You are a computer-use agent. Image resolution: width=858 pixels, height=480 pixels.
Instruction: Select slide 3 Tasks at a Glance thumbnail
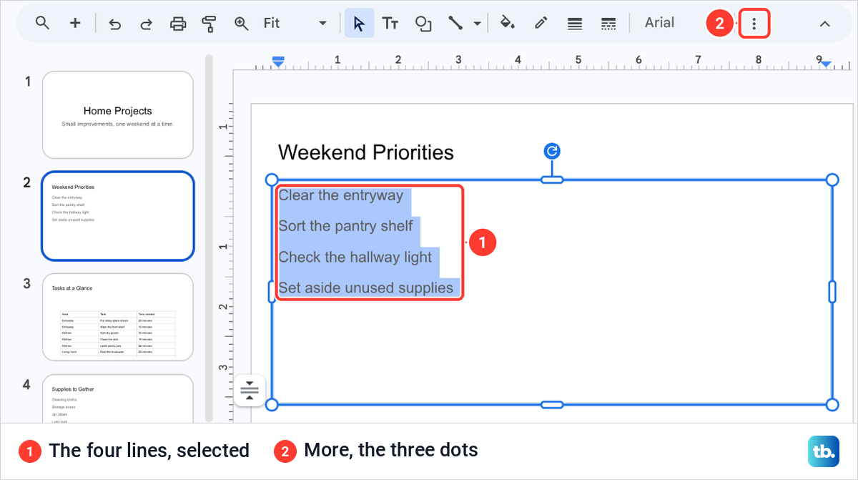pos(118,317)
